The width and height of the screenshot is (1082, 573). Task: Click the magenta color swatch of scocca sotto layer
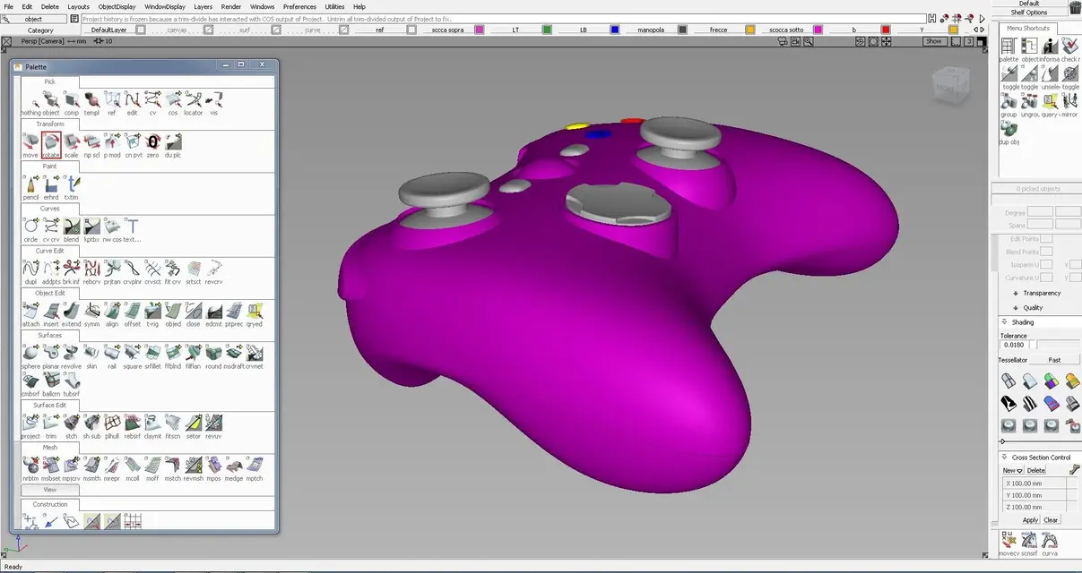(x=818, y=29)
